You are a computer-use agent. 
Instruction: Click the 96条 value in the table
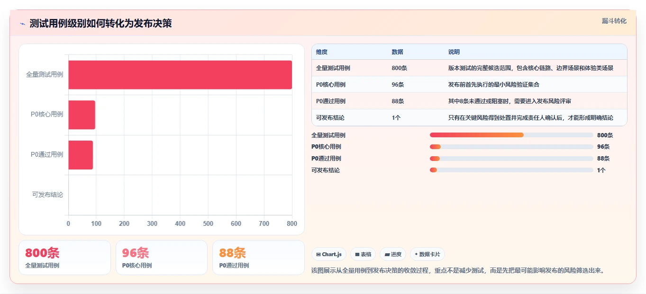pos(398,85)
